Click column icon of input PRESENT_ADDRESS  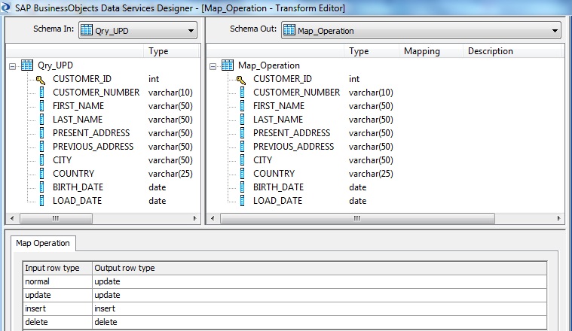[41, 133]
